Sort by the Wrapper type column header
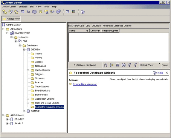Screen dimensions: 171x138 click(x=110, y=31)
